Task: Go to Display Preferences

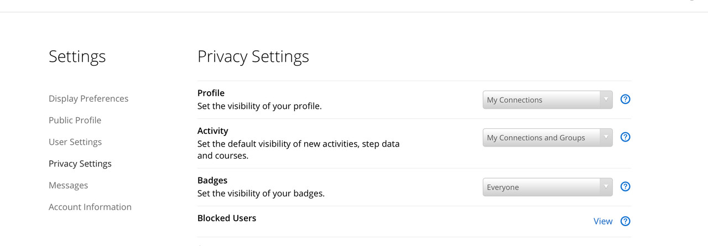Action: coord(88,98)
